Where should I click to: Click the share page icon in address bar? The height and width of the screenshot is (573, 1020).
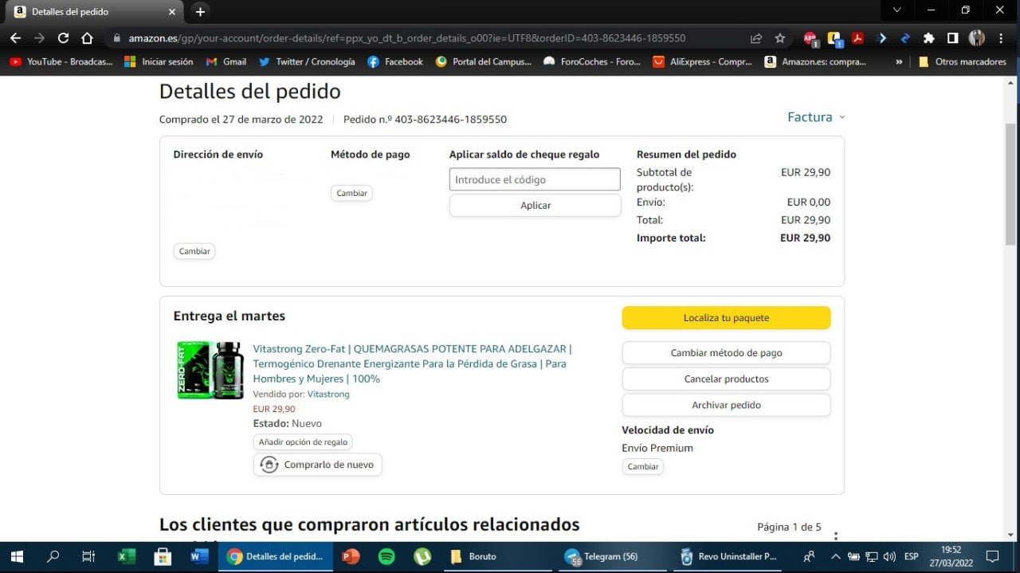[755, 38]
